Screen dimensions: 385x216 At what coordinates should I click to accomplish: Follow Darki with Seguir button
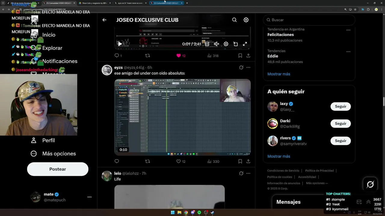tap(340, 124)
